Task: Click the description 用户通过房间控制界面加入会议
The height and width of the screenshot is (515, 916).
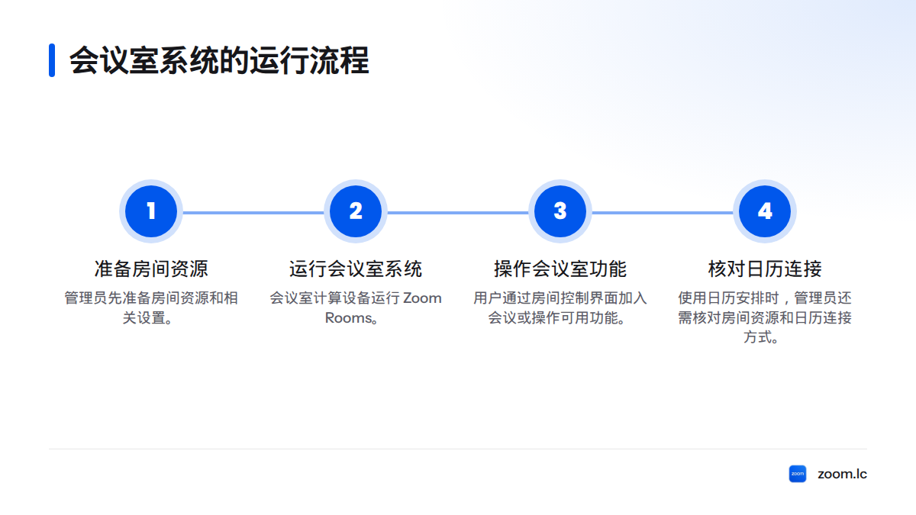Action: pyautogui.click(x=560, y=307)
